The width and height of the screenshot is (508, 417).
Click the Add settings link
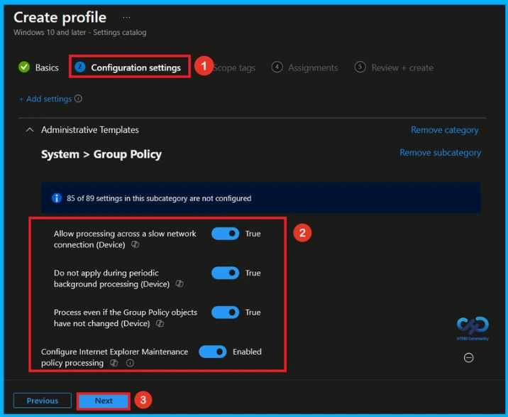pyautogui.click(x=45, y=99)
